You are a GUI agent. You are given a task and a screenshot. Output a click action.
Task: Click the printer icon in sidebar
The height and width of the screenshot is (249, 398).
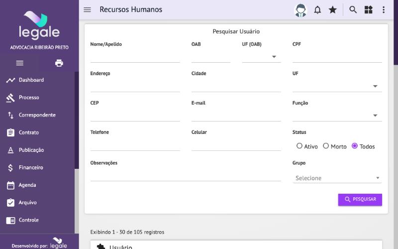click(59, 63)
